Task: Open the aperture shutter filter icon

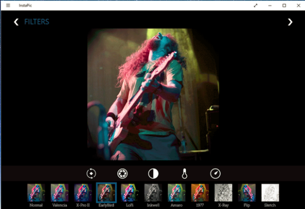Action: 122,173
